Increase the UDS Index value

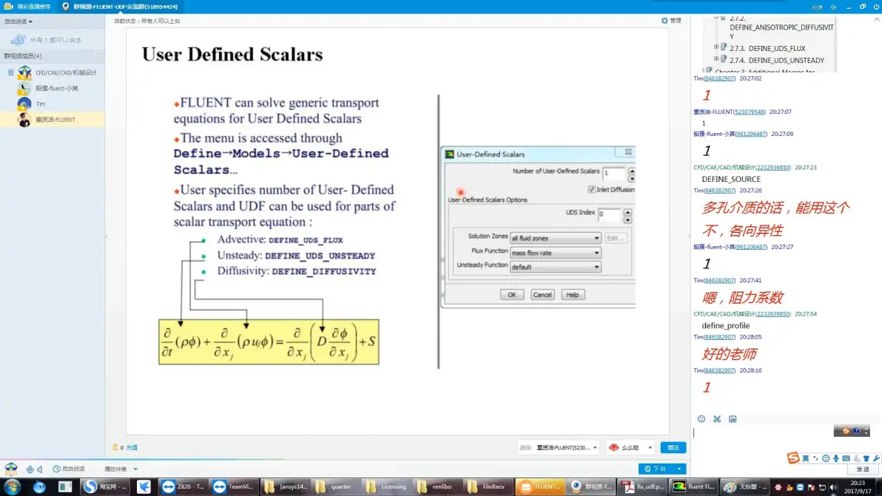(627, 212)
